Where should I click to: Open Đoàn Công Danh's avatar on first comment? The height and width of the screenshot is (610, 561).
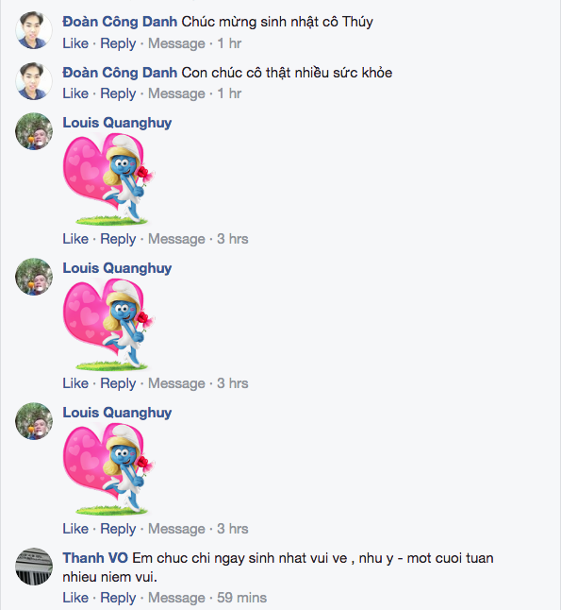click(x=34, y=30)
